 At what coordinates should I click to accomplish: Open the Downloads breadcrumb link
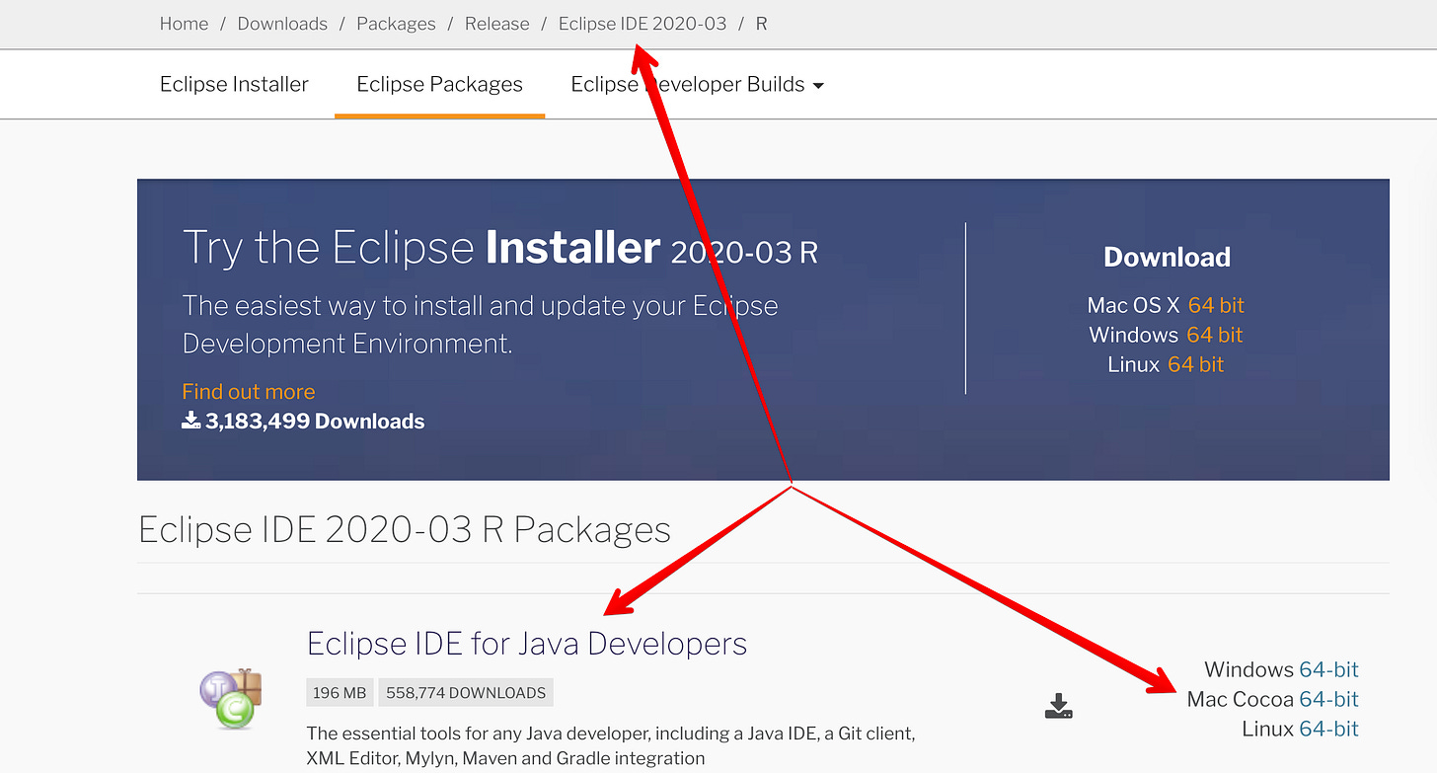[x=282, y=24]
